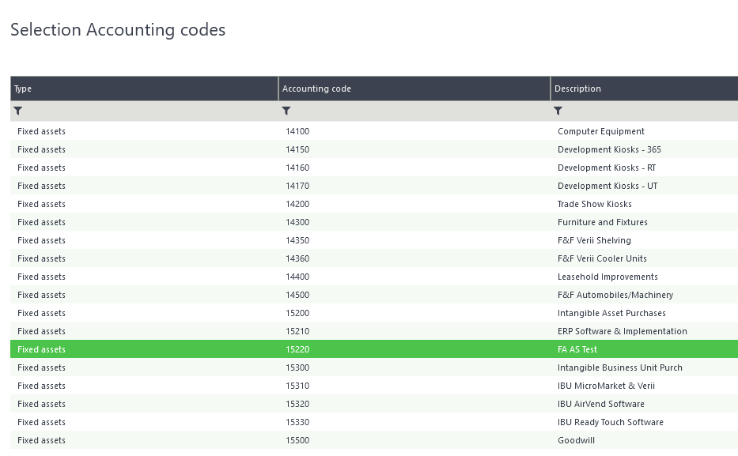This screenshot has height=456, width=738.
Task: Select the F&F Verii Shelving row
Action: click(x=594, y=240)
